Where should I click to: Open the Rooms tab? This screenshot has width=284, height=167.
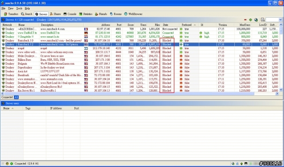pos(115,14)
